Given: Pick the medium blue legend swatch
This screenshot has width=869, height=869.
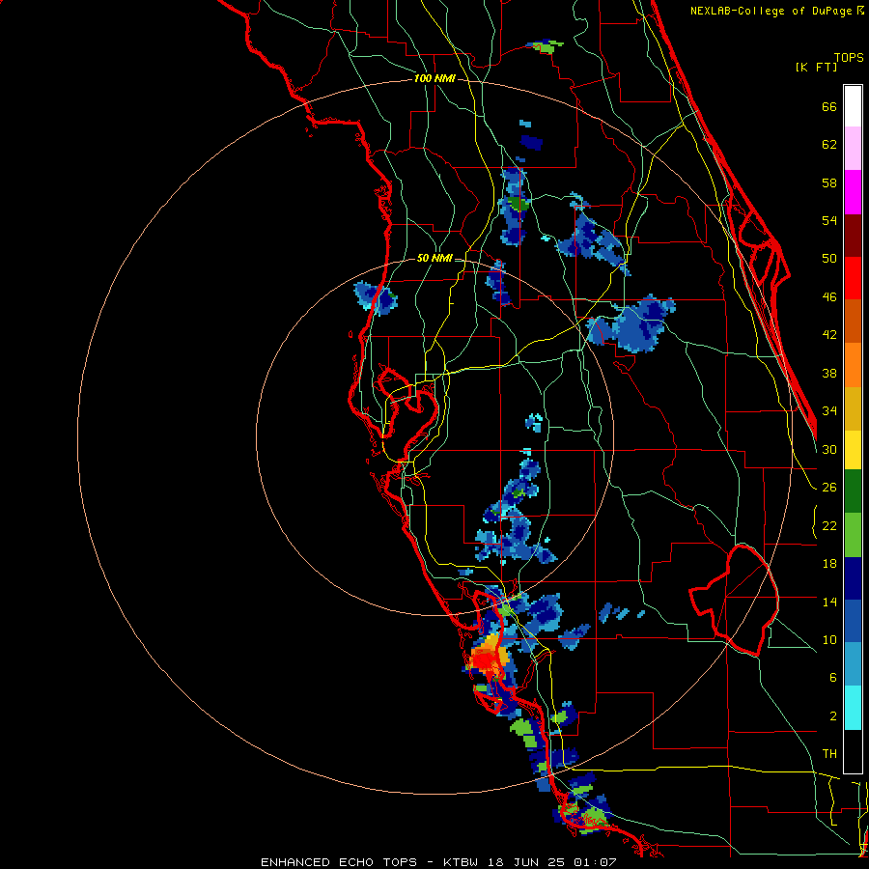Looking at the screenshot, I should point(853,622).
